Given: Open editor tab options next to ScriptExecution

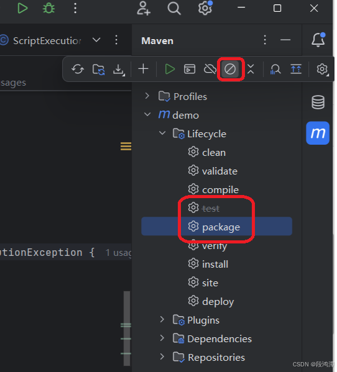Looking at the screenshot, I should tap(116, 40).
